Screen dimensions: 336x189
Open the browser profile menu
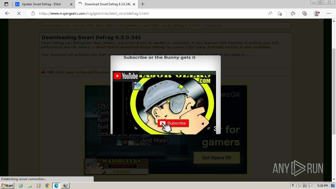317,13
